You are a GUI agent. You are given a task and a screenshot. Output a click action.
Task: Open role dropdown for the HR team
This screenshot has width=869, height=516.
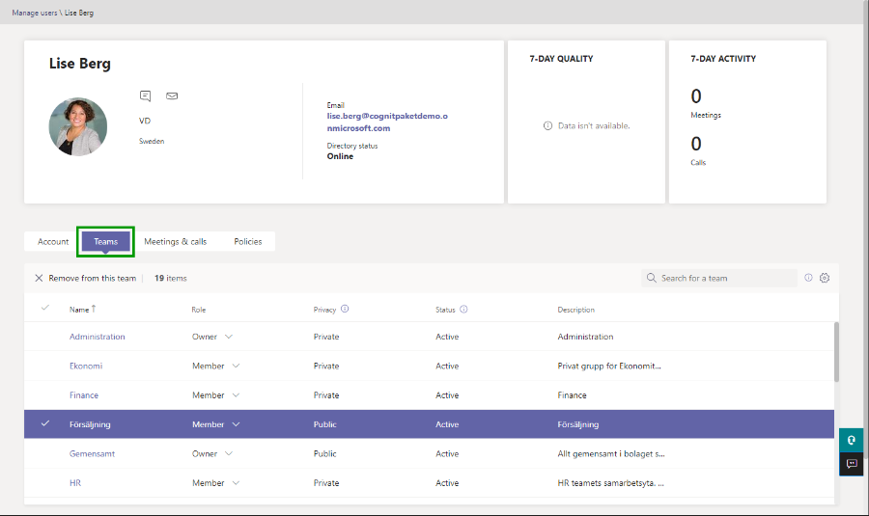(x=236, y=483)
